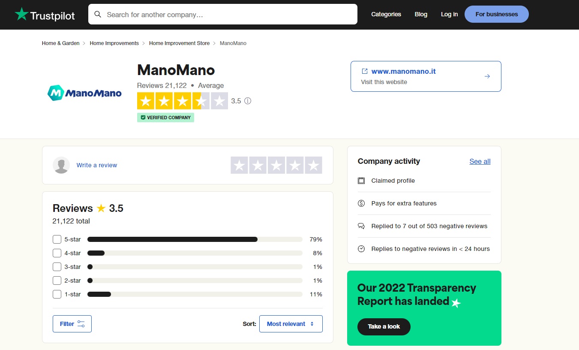Screen dimensions: 579x350
Task: Click the ManoMano 3.5 star rating image
Action: [183, 101]
